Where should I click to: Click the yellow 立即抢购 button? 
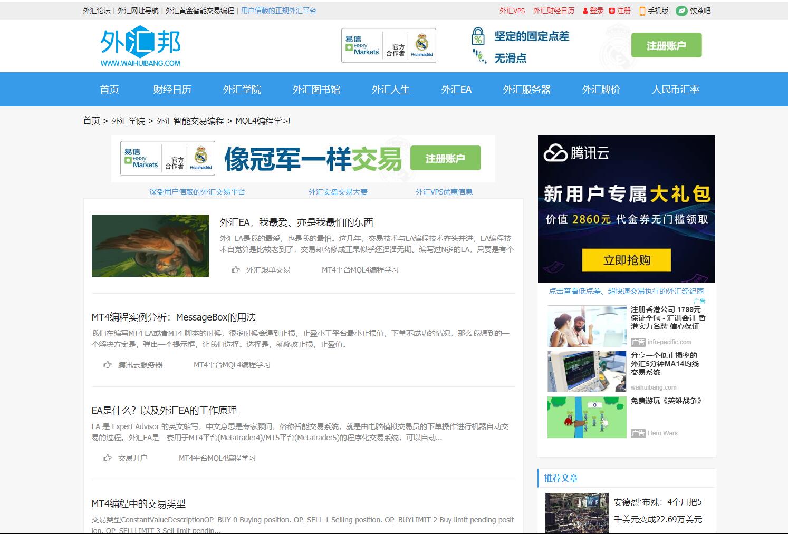click(x=626, y=260)
